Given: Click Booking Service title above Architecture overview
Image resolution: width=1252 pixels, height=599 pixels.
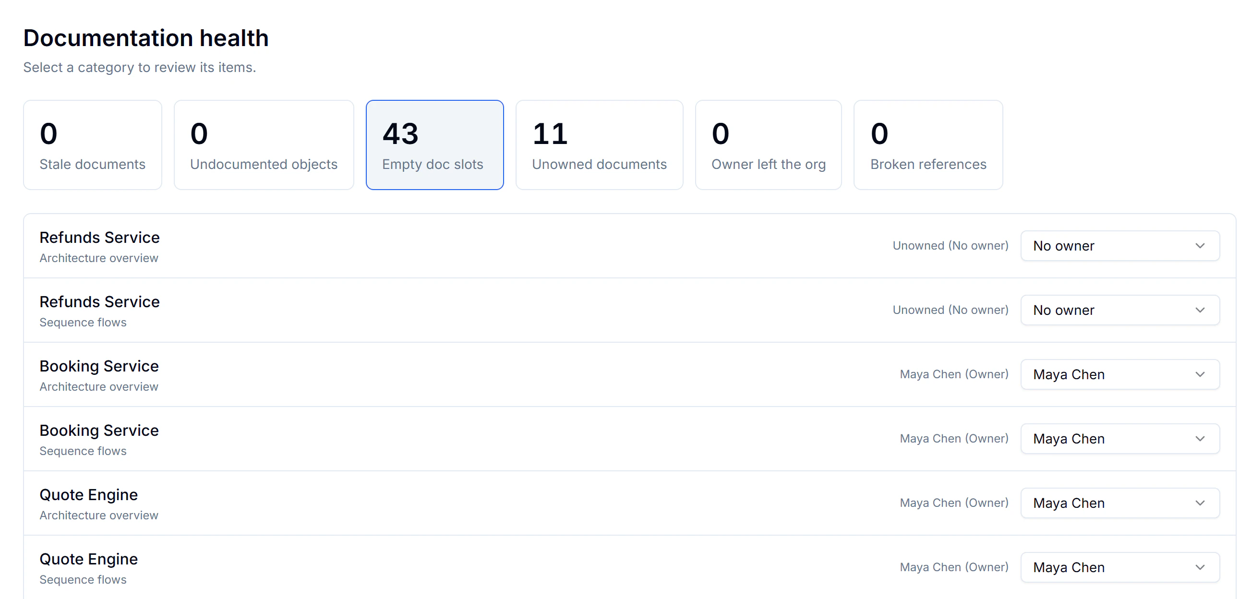Looking at the screenshot, I should click(99, 366).
